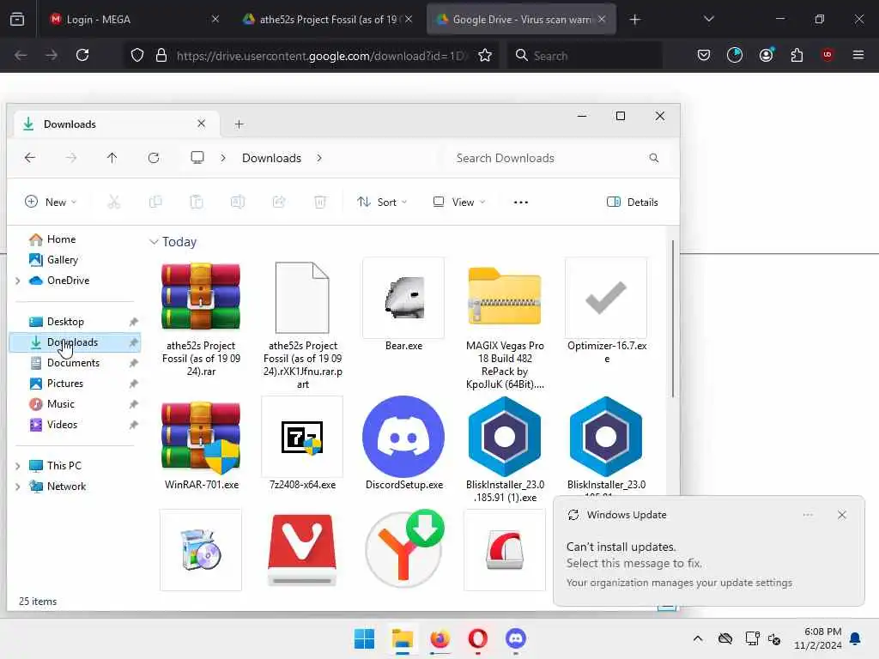This screenshot has height=659, width=879.
Task: Expand the This PC tree node
Action: [18, 466]
